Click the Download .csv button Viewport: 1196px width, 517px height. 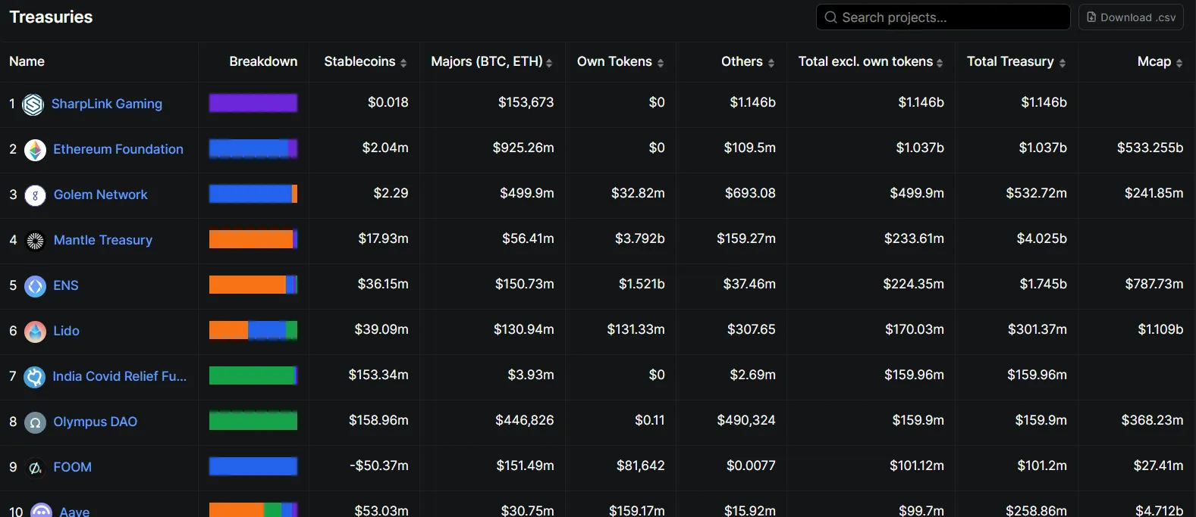click(x=1131, y=17)
